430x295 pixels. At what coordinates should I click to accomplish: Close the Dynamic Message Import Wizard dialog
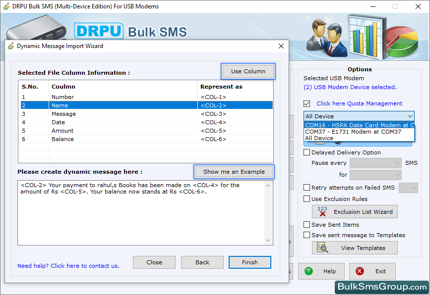[281, 46]
